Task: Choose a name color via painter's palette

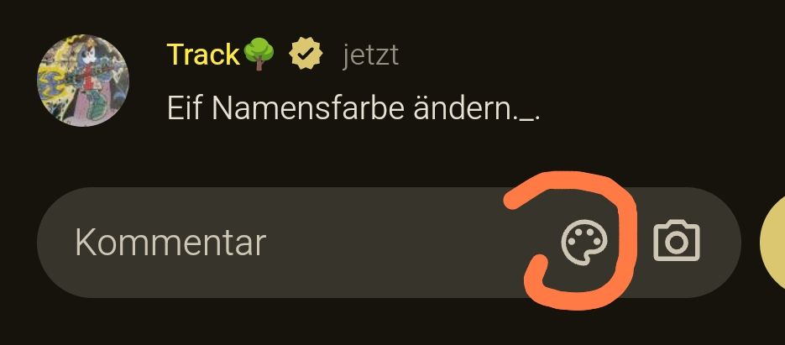Action: (584, 243)
